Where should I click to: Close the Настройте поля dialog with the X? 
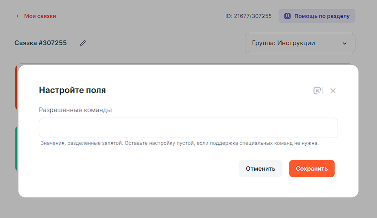(x=333, y=91)
